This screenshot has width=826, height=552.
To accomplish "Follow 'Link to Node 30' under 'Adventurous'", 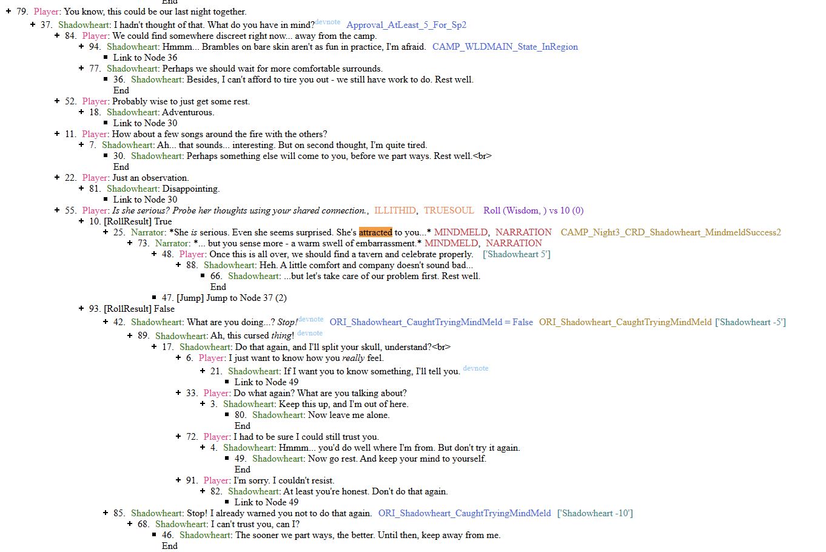I will 145,123.
